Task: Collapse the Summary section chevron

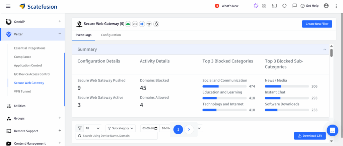Action: pyautogui.click(x=324, y=49)
